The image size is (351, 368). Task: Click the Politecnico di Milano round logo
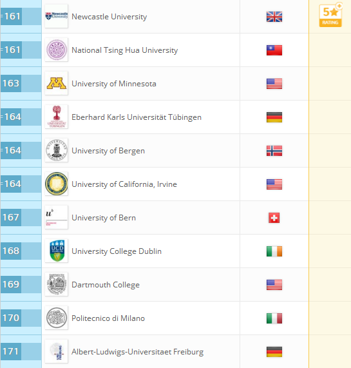tap(56, 318)
